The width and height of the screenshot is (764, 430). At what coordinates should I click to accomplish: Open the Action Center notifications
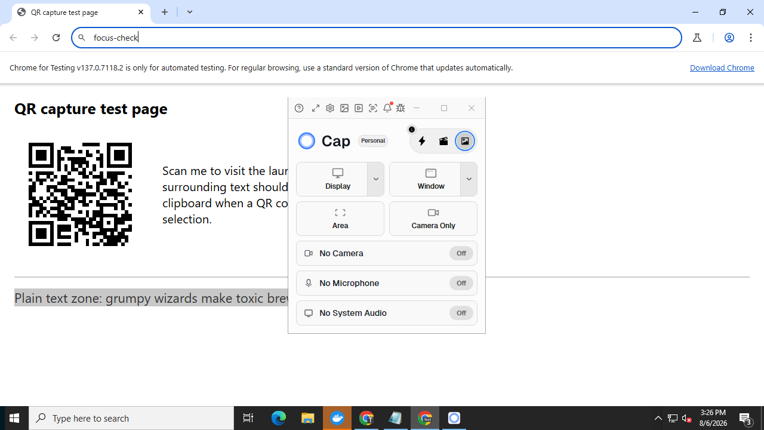(746, 418)
